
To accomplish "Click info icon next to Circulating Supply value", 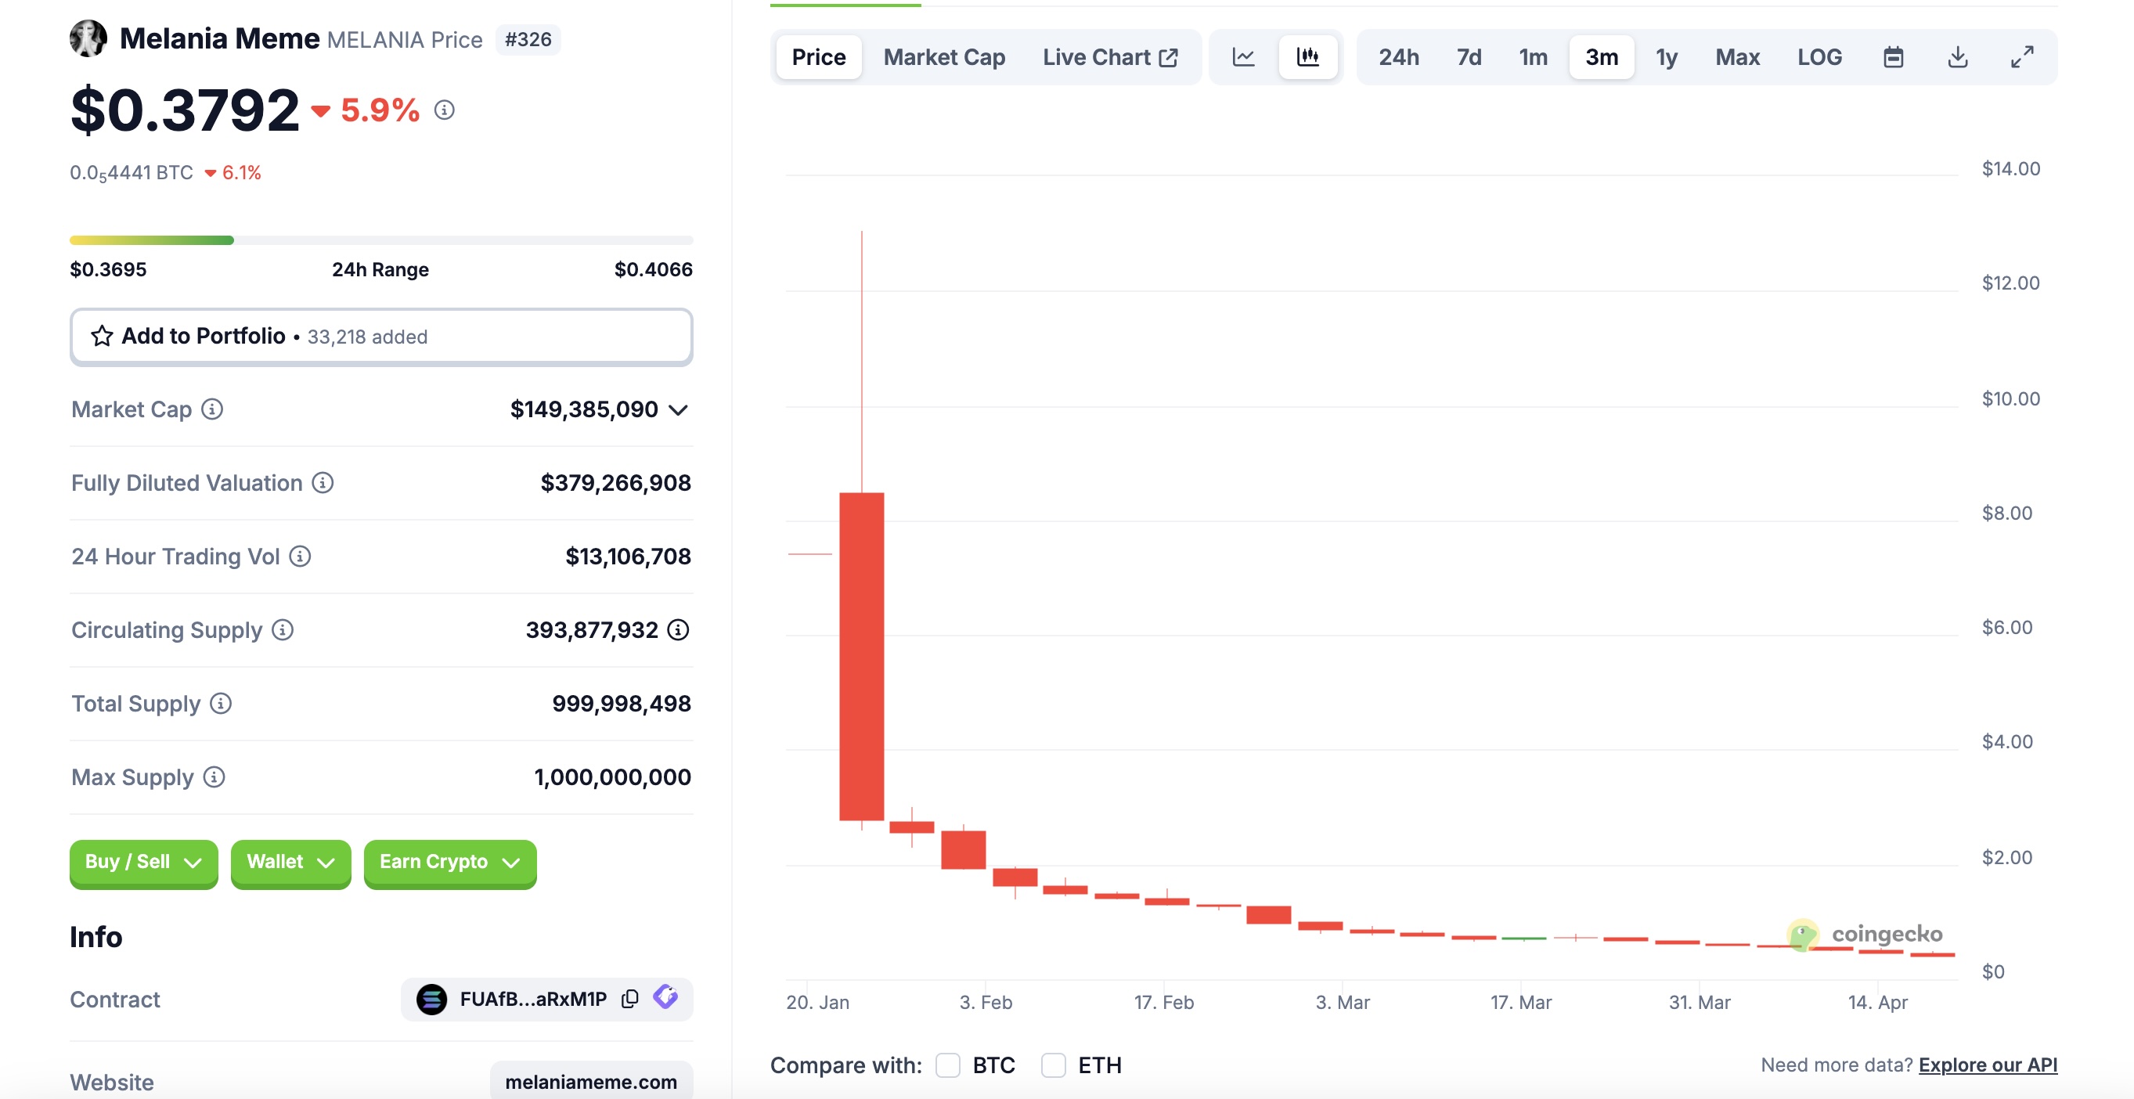I will tap(679, 630).
